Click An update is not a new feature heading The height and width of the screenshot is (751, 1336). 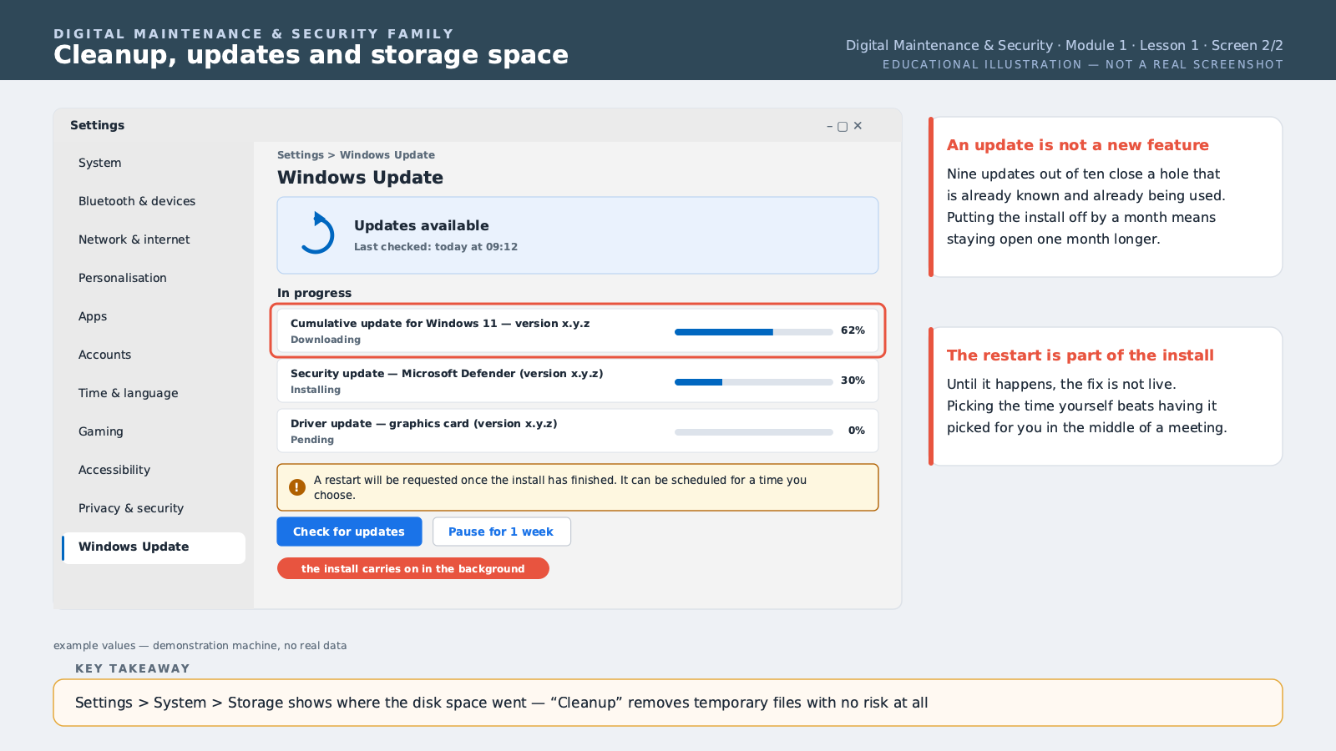1078,145
